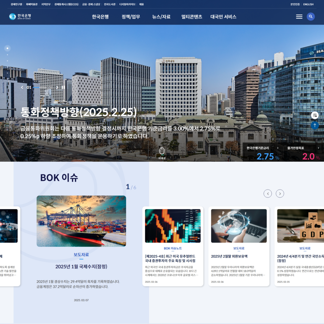Open the hamburger full menu icon
This screenshot has height=324, width=324.
click(299, 17)
